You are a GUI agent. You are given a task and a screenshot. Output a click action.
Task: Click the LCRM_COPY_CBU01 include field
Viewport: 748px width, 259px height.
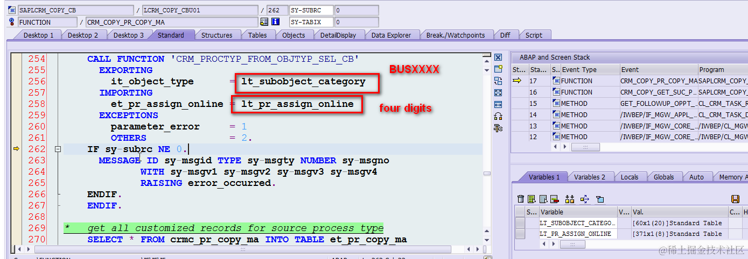coord(200,10)
